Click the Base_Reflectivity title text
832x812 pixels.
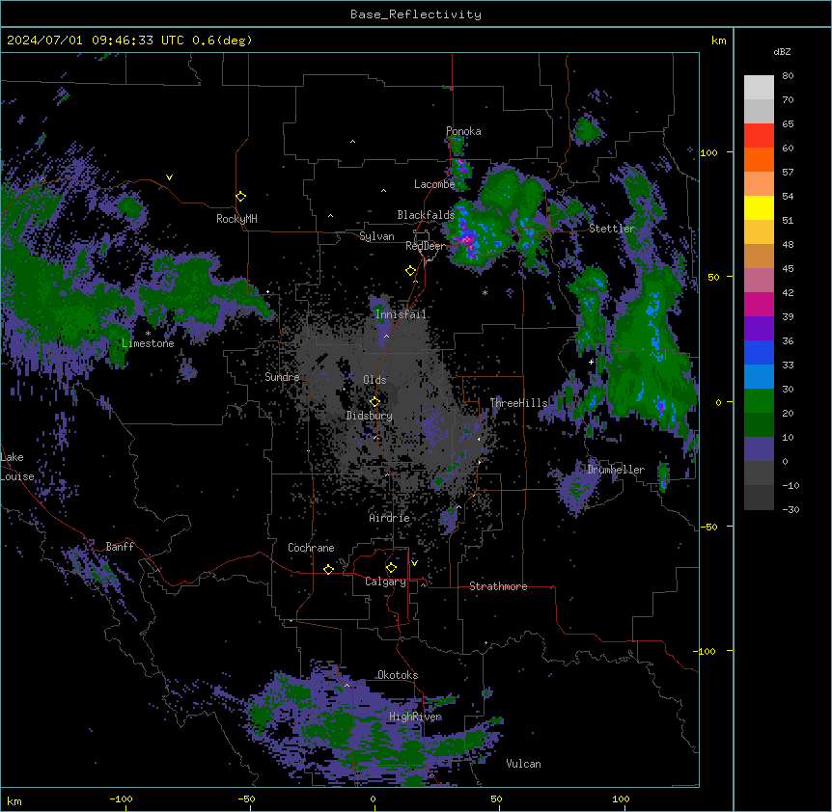coord(416,14)
